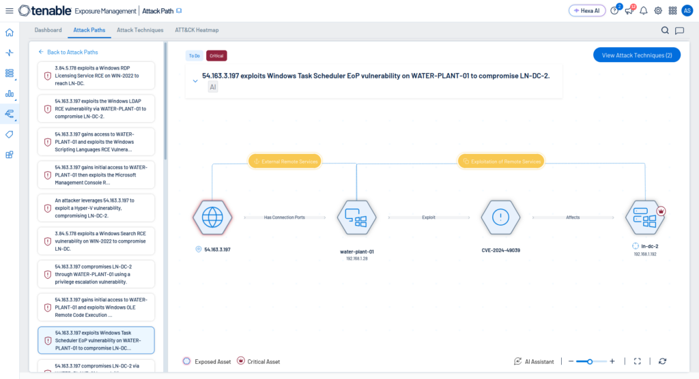Click the To Do status tag
699x379 pixels.
195,56
